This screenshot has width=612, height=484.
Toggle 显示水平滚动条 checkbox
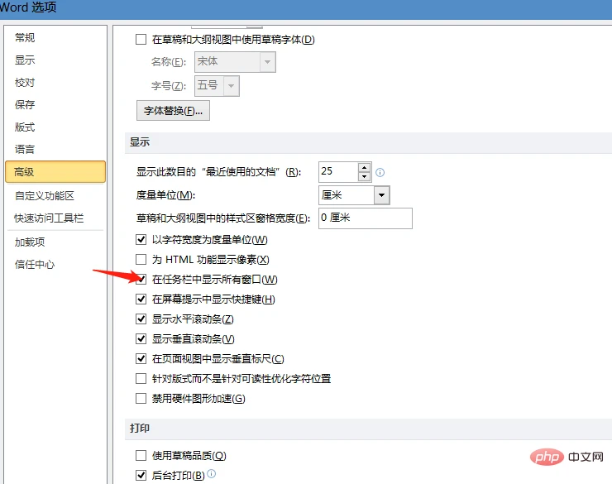(141, 319)
